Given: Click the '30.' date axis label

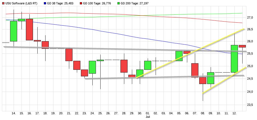Looking at the screenshot, I should click(140, 113).
